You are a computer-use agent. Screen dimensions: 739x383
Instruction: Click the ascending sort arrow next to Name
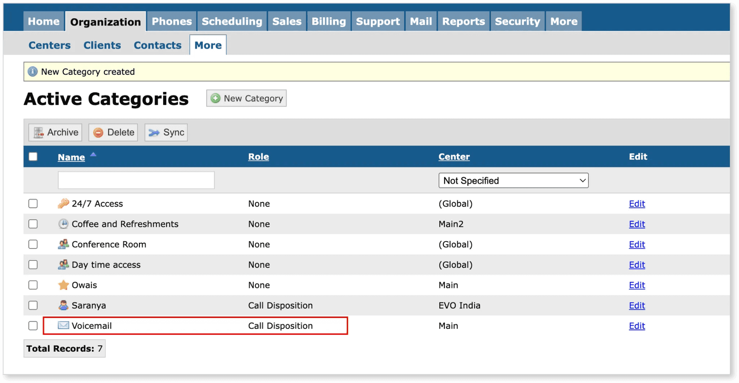click(x=93, y=154)
